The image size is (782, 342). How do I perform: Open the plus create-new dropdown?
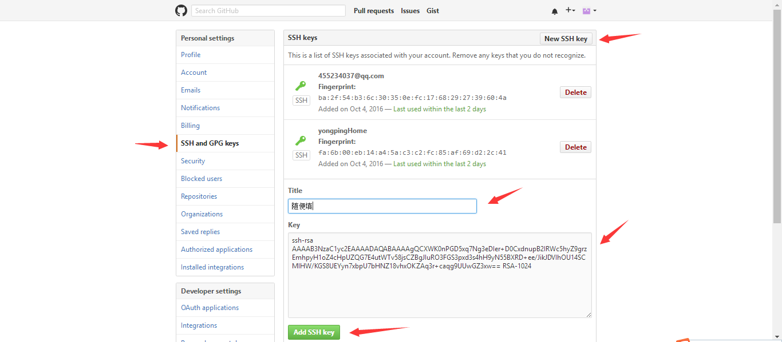pyautogui.click(x=570, y=11)
